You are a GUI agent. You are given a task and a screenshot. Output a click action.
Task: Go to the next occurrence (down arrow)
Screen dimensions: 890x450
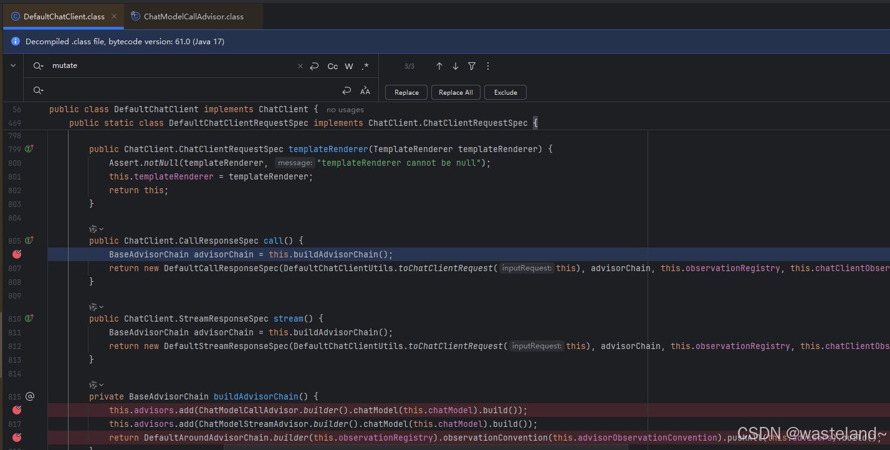[456, 66]
